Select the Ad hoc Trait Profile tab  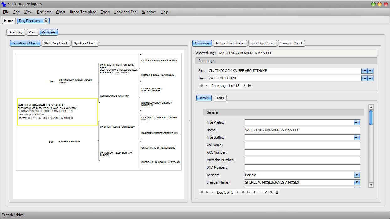(x=230, y=43)
